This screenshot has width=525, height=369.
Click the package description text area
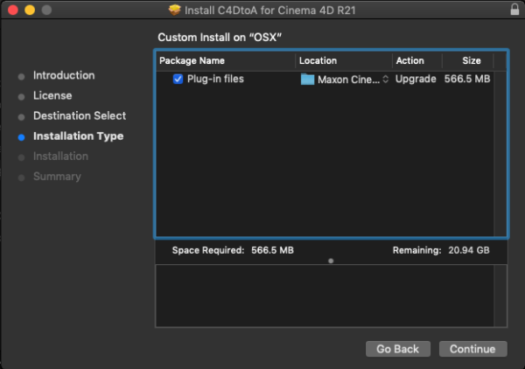coord(331,296)
